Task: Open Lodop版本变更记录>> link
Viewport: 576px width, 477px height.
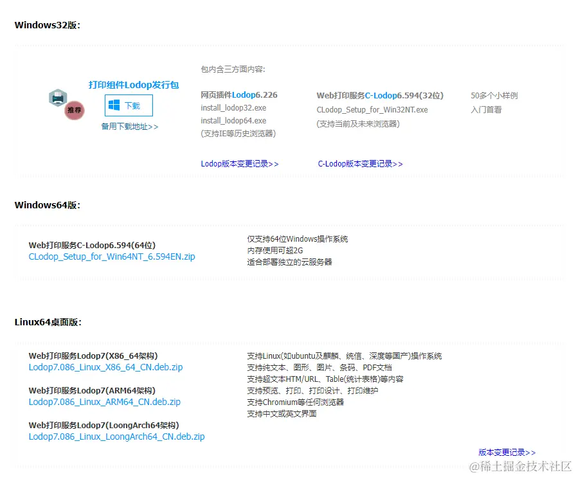Action: (x=240, y=164)
